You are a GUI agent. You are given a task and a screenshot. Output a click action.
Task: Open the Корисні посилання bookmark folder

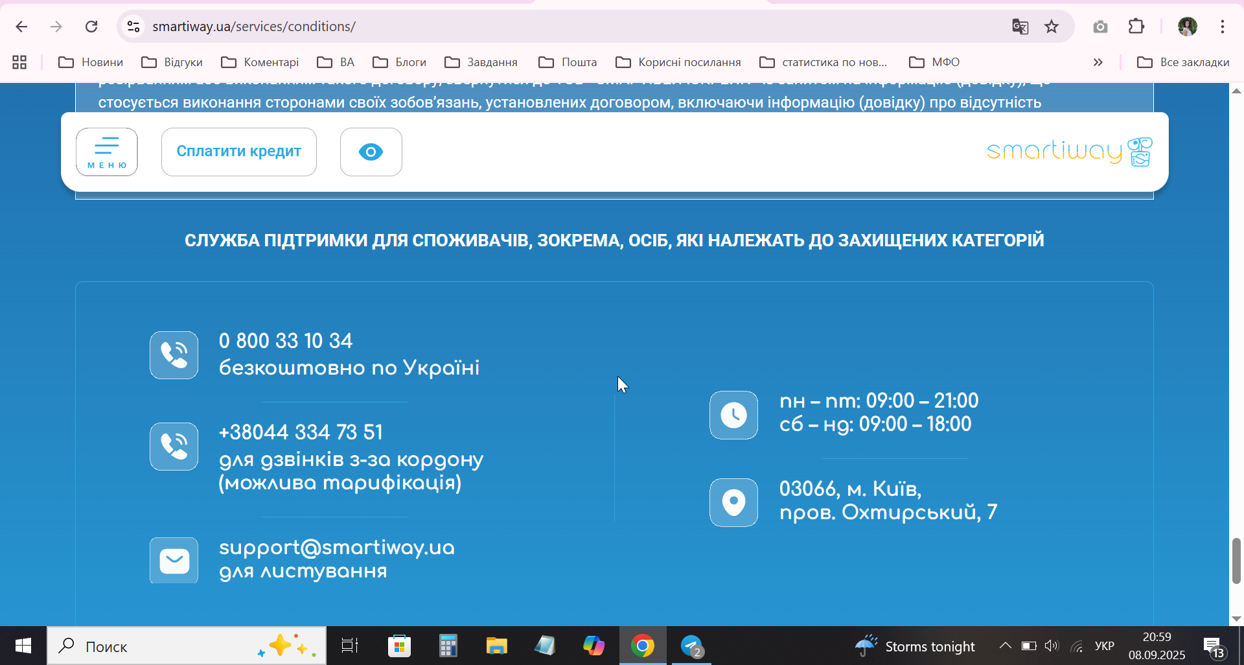[x=678, y=62]
